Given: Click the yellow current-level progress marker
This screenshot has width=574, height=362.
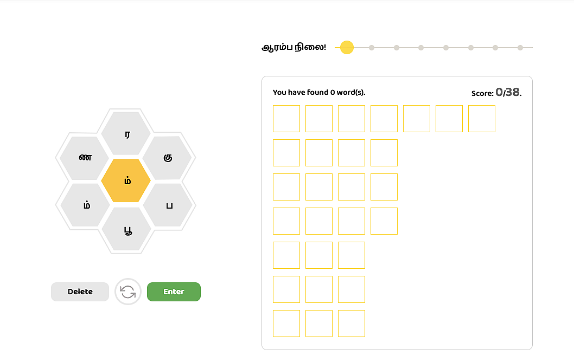Looking at the screenshot, I should pos(347,48).
